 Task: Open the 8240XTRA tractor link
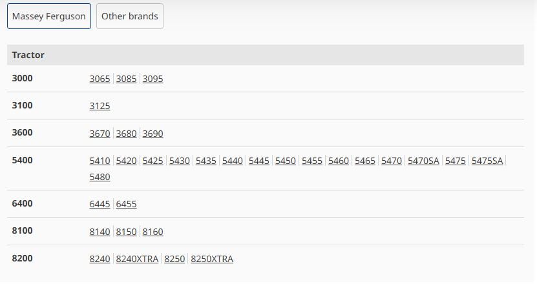137,259
